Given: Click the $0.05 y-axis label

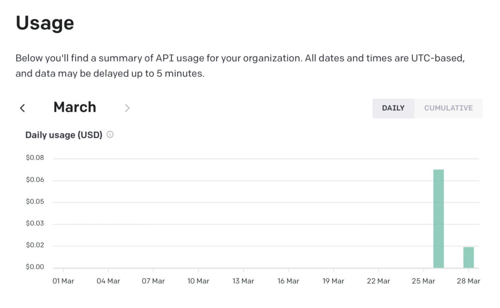Looking at the screenshot, I should [x=35, y=202].
